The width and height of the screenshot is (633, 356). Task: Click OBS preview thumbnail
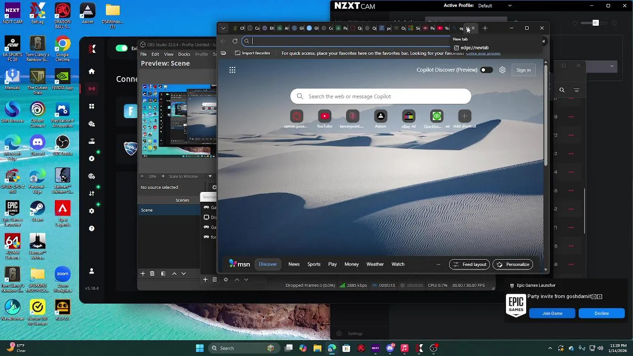click(179, 121)
